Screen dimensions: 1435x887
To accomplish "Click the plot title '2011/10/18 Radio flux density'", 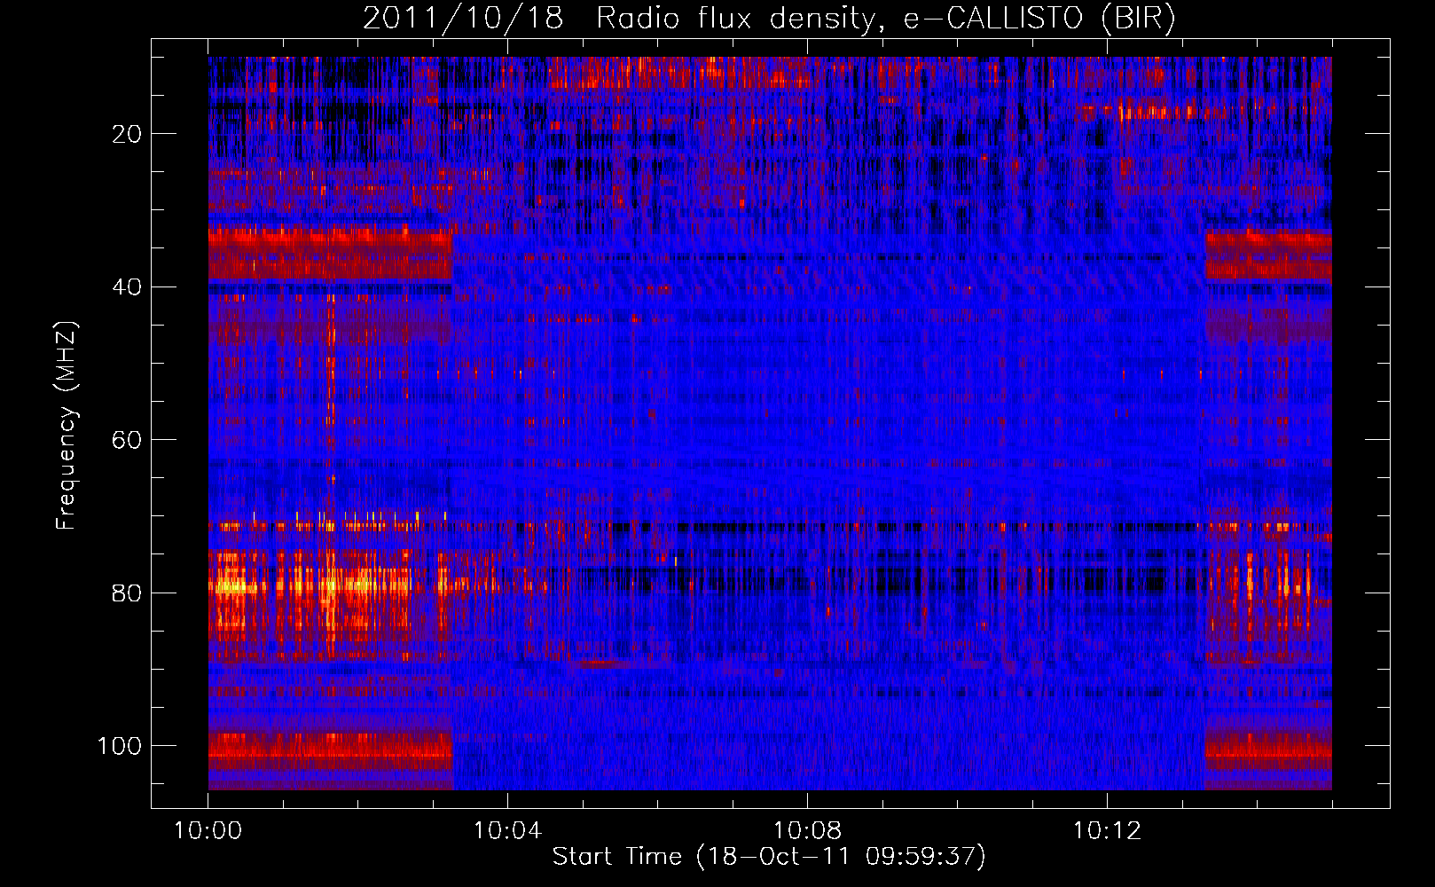I will [769, 19].
